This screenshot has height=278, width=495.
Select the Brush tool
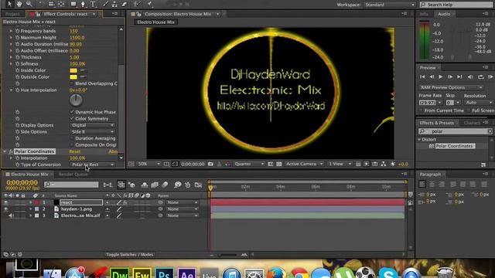point(105,4)
